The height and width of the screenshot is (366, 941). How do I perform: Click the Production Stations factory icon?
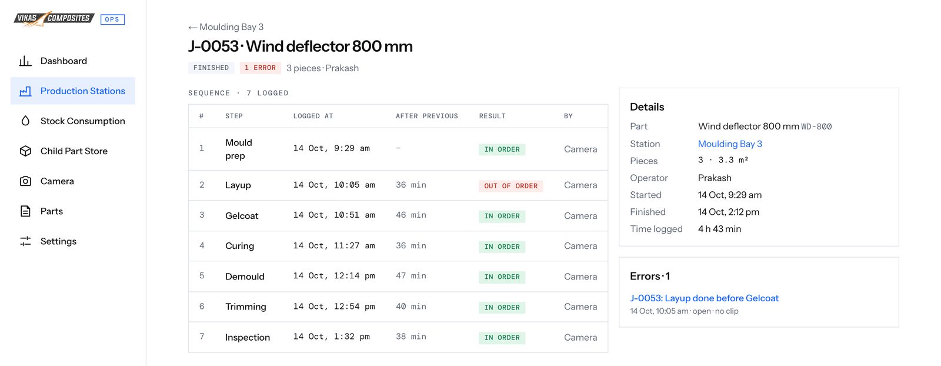coord(25,91)
